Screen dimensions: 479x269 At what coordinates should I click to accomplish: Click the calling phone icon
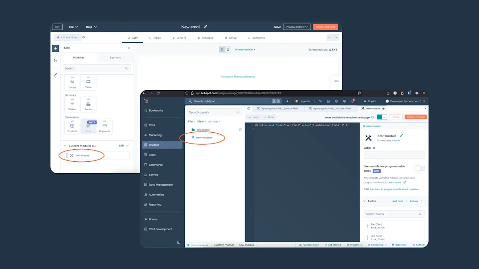pyautogui.click(x=320, y=101)
